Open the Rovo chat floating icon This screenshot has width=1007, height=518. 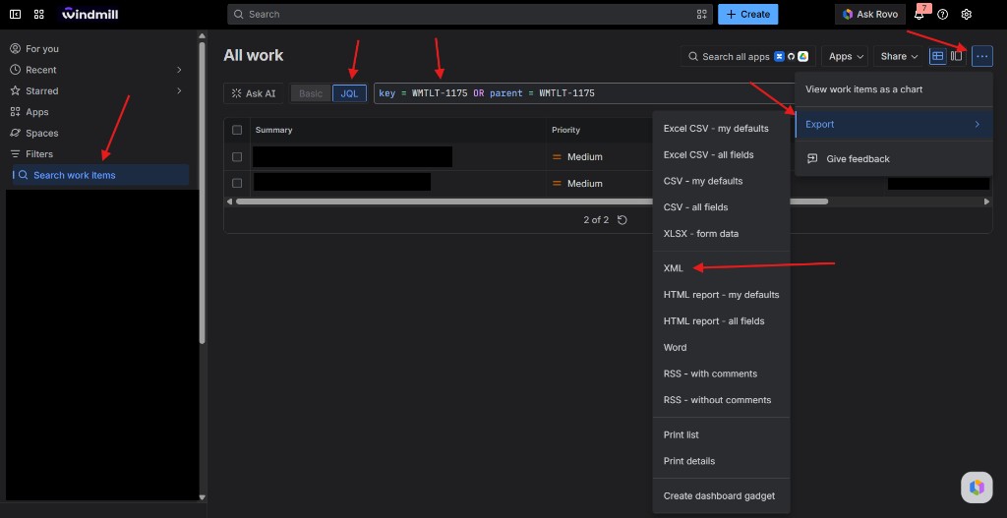(x=977, y=488)
